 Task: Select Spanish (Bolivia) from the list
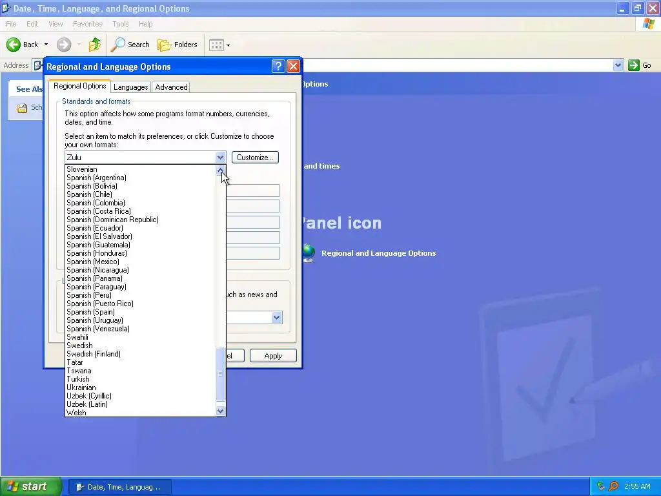click(x=140, y=186)
